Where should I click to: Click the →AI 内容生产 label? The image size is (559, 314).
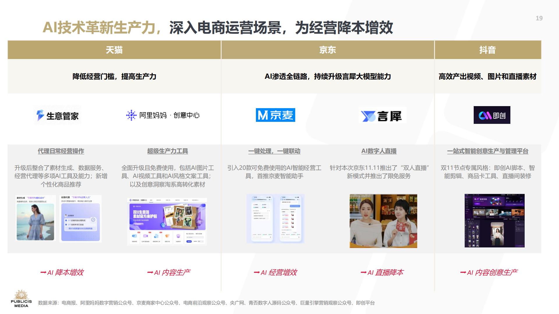(x=169, y=272)
